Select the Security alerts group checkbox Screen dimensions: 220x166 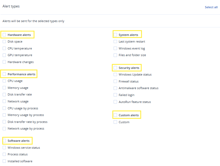coord(115,68)
